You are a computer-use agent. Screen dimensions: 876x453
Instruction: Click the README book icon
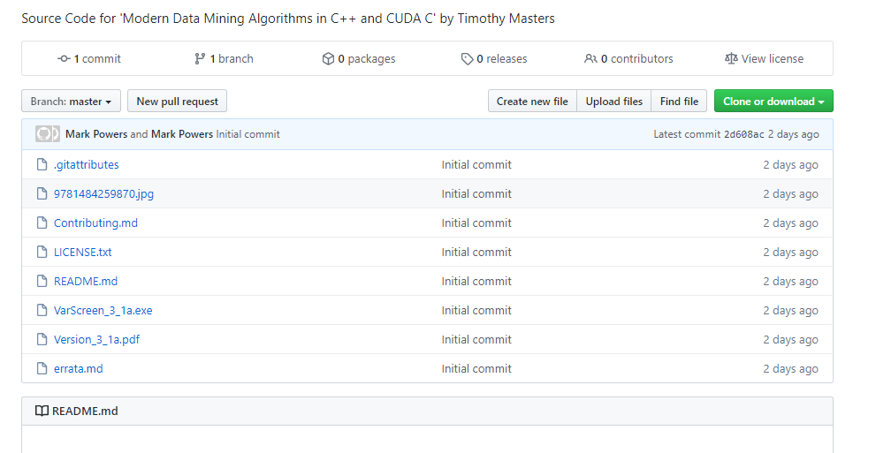pyautogui.click(x=42, y=411)
